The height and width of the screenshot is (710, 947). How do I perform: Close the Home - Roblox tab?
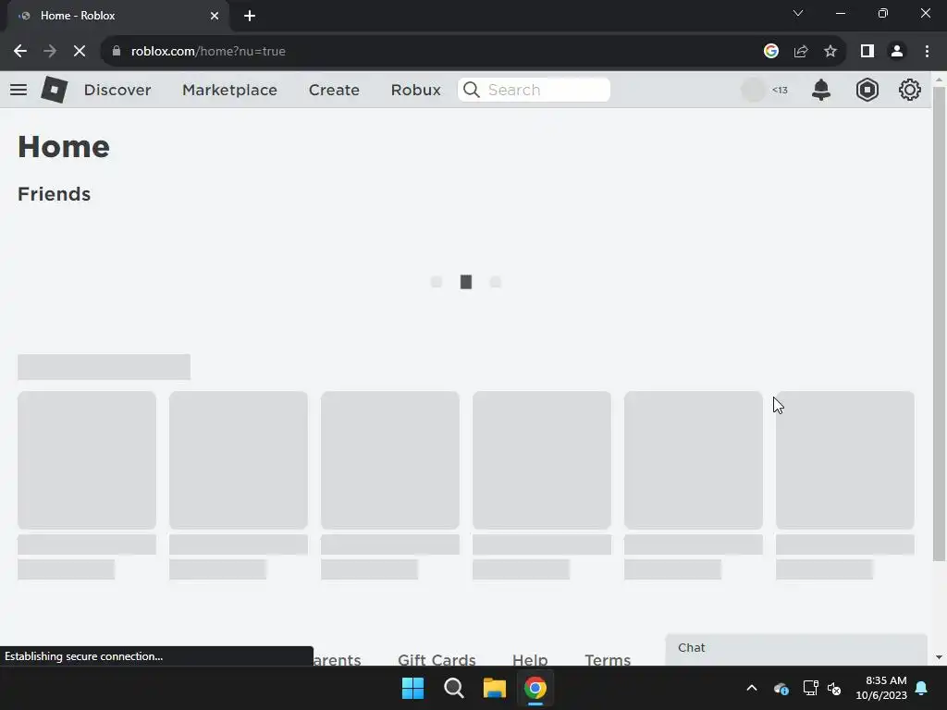click(215, 16)
